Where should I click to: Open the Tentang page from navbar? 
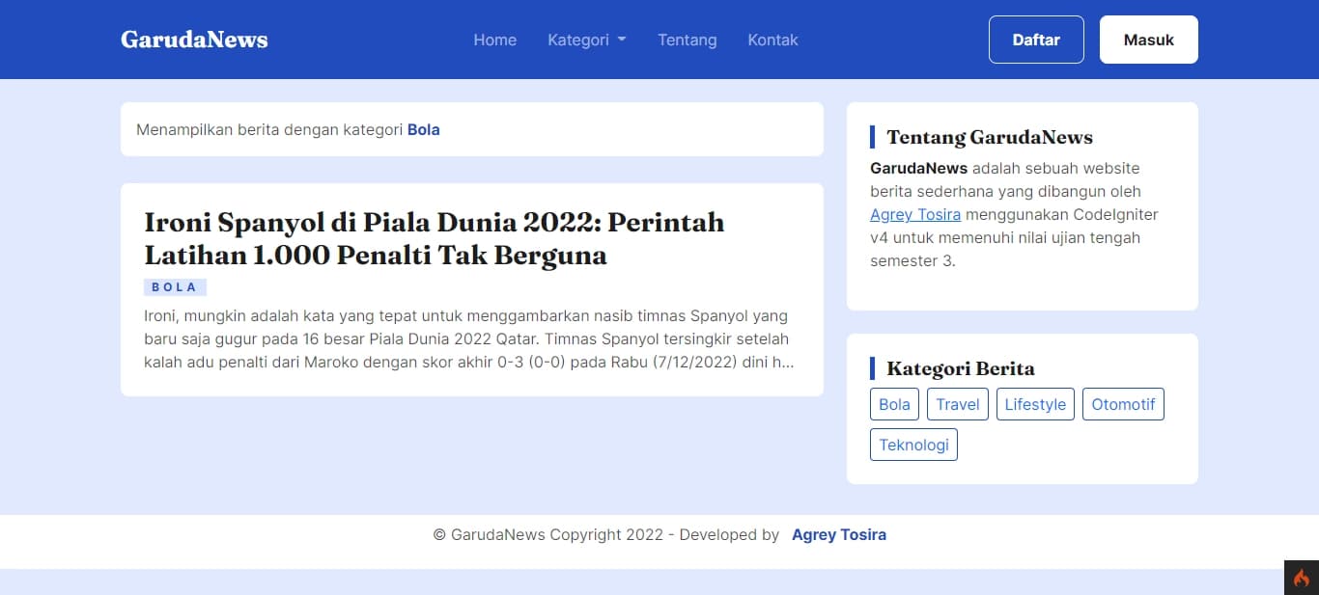[687, 40]
